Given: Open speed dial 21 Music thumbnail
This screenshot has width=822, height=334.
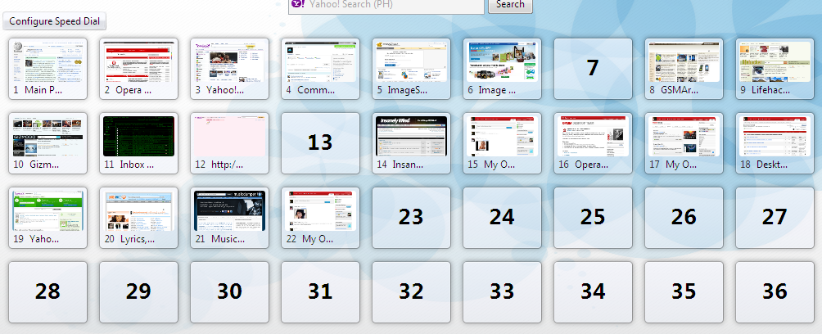Looking at the screenshot, I should point(229,211).
